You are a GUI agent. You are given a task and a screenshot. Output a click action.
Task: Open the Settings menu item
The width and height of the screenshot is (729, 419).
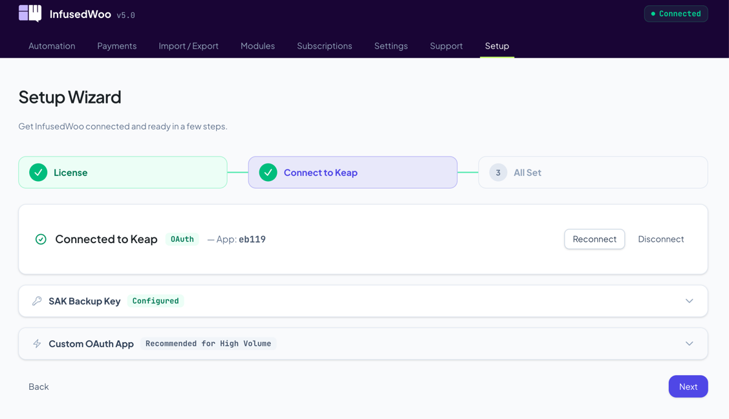pos(391,46)
